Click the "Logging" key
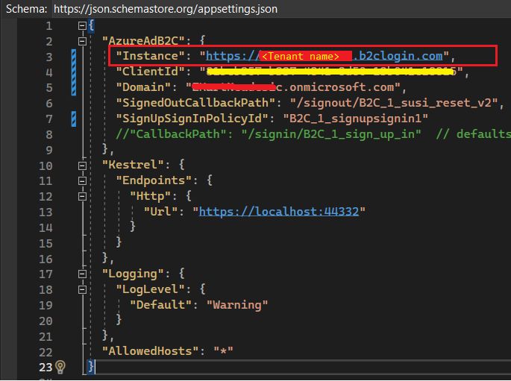This screenshot has width=511, height=381. pos(134,274)
